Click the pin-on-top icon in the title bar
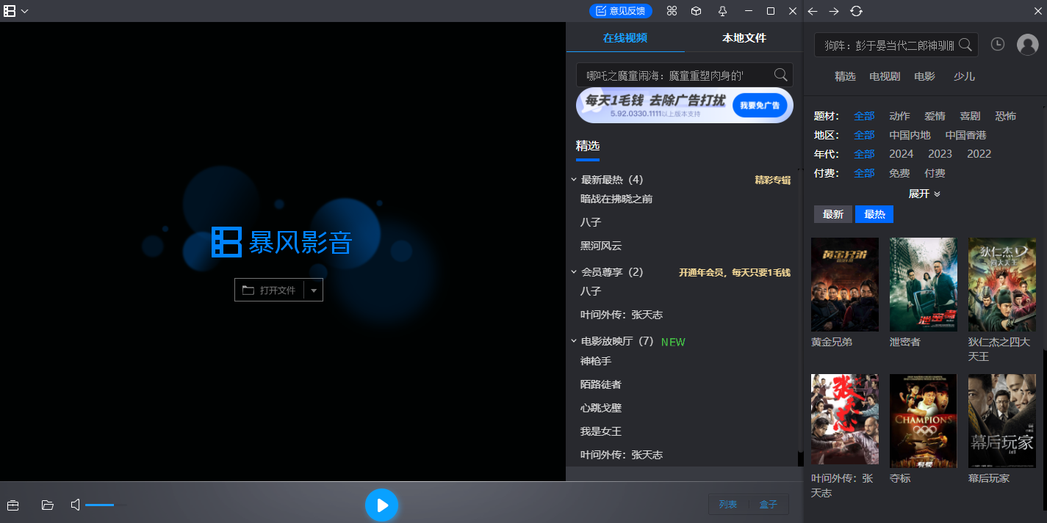The width and height of the screenshot is (1047, 523). coord(723,11)
